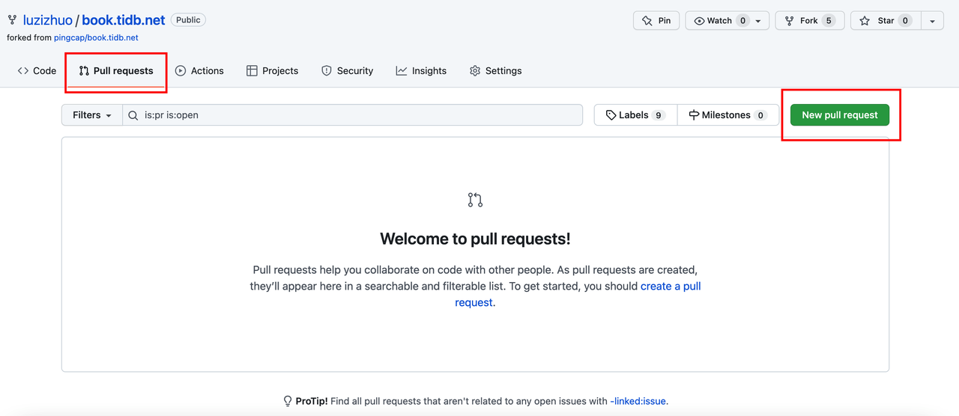Click the magnifier icon in the search field
This screenshot has width=959, height=416.
(133, 115)
